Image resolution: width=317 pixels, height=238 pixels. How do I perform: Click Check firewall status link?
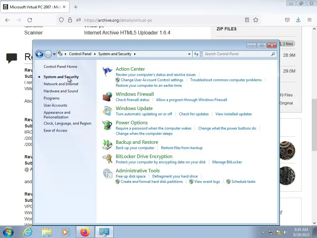click(132, 100)
